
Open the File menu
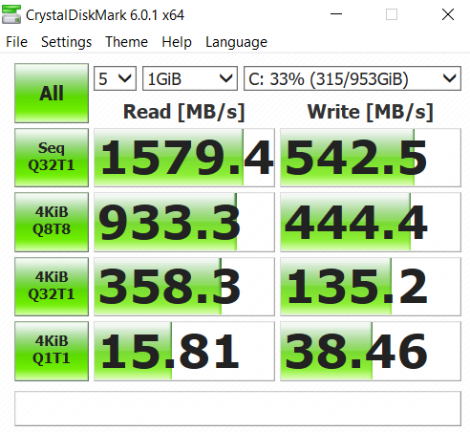pyautogui.click(x=16, y=42)
